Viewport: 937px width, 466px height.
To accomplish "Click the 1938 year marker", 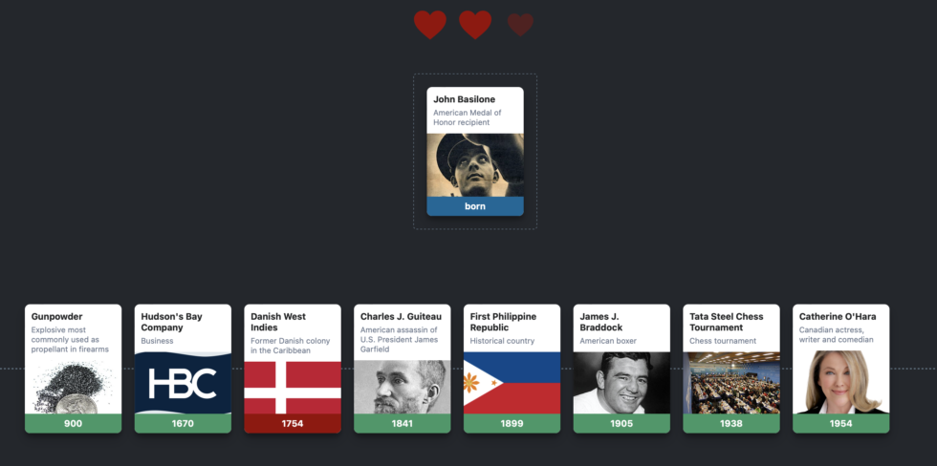I will pyautogui.click(x=731, y=424).
